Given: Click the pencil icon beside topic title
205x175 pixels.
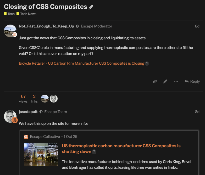Looking at the screenshot, I should (x=91, y=7).
